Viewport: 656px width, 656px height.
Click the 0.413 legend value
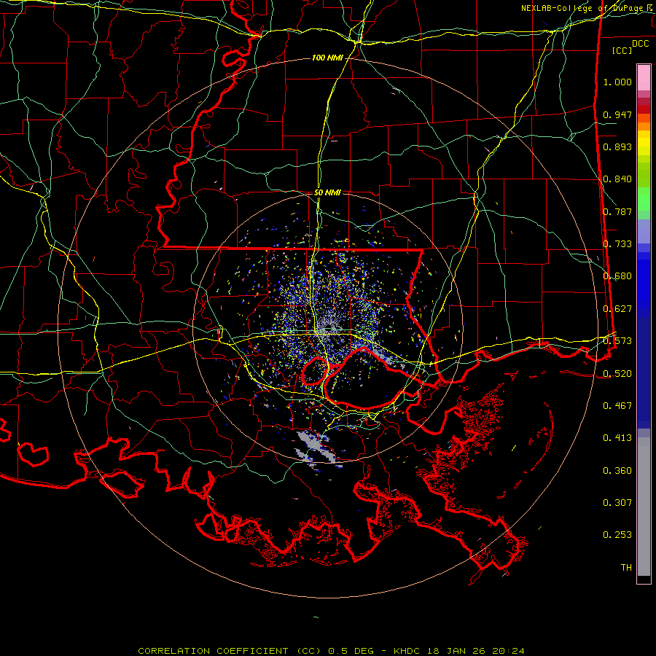click(617, 437)
